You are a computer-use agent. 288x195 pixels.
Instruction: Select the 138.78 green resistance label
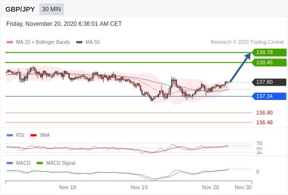click(x=269, y=52)
